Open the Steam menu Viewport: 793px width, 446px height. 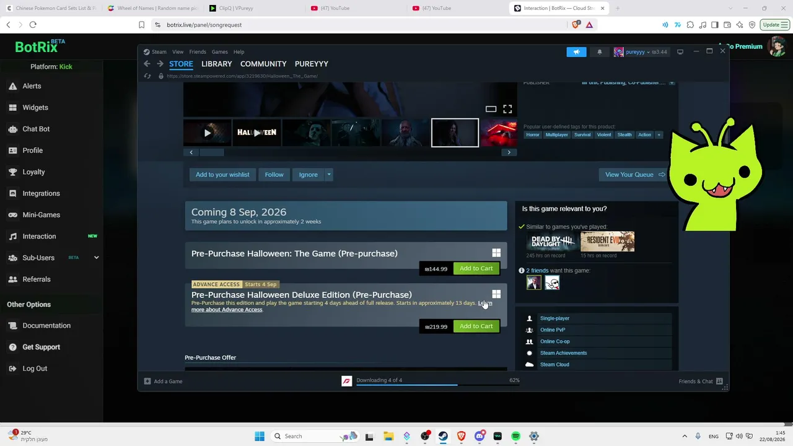[x=159, y=52]
